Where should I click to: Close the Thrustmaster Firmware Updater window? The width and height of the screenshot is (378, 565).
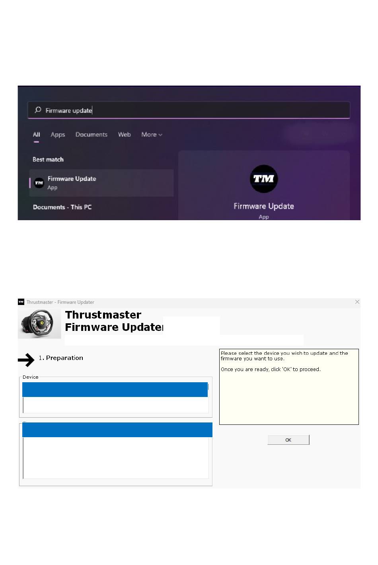(357, 302)
